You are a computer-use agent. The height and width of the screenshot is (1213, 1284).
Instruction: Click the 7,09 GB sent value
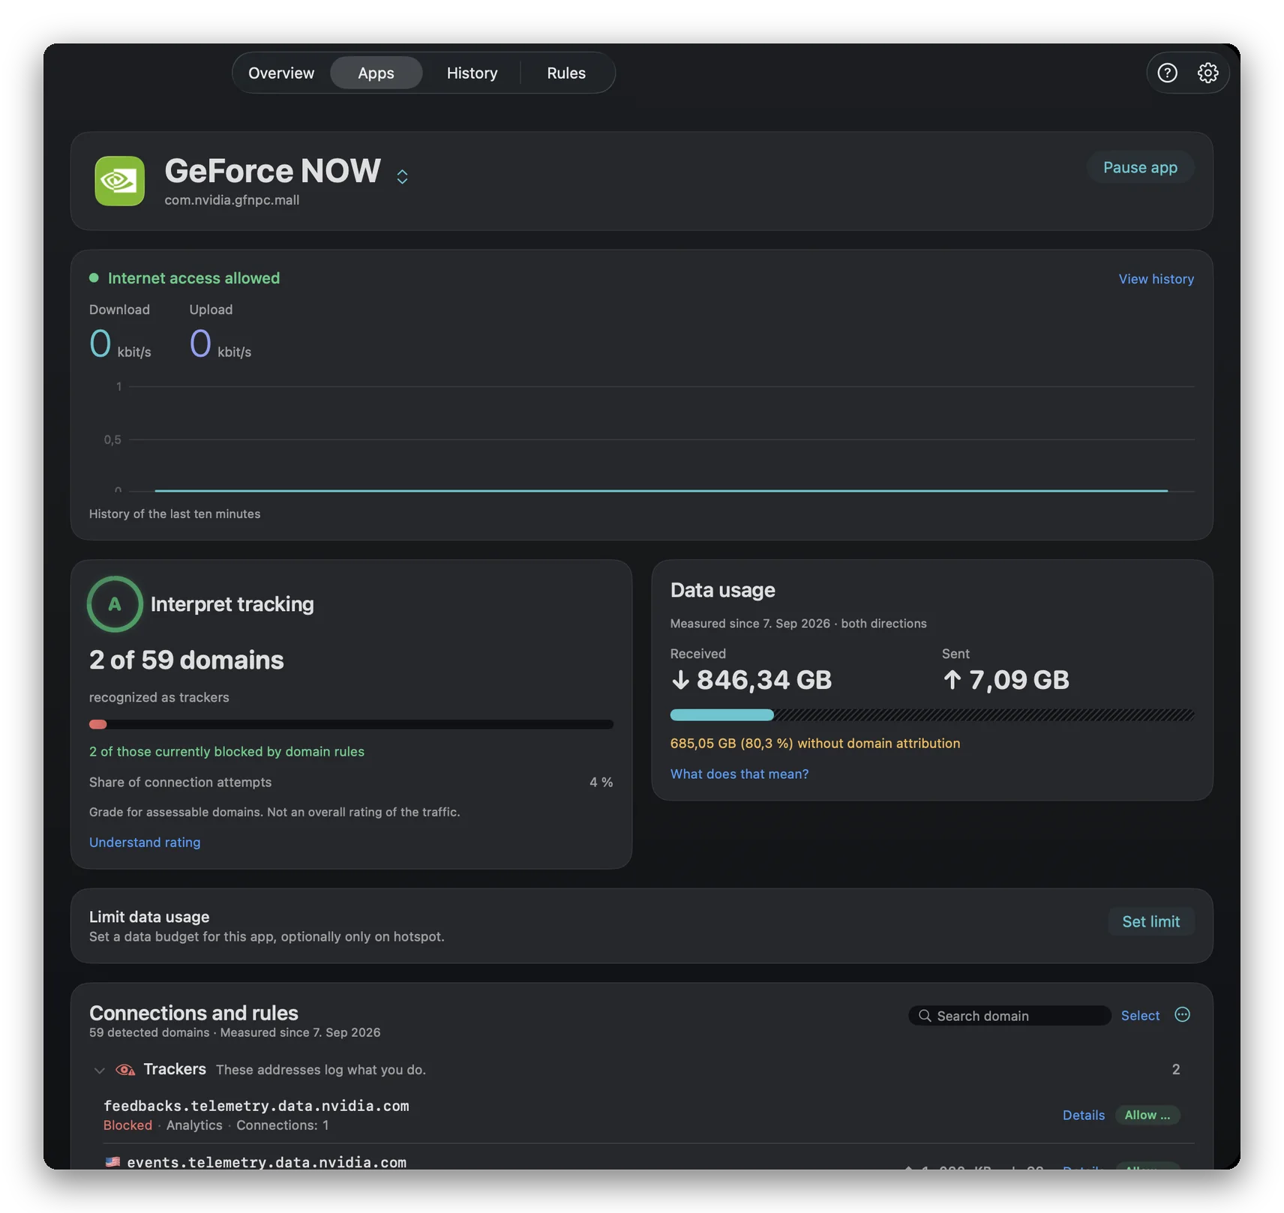(x=1019, y=679)
